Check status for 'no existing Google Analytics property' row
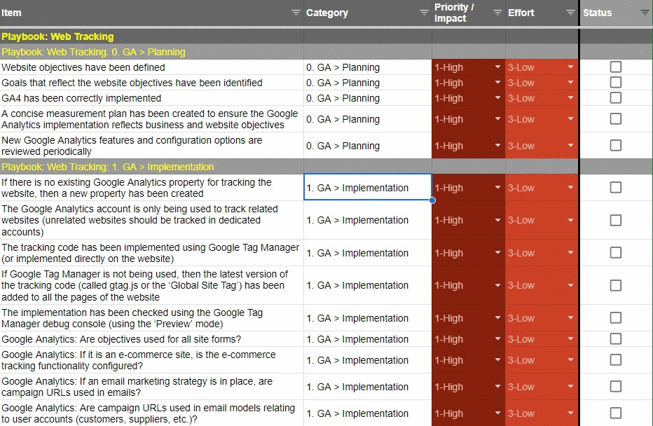 [616, 187]
